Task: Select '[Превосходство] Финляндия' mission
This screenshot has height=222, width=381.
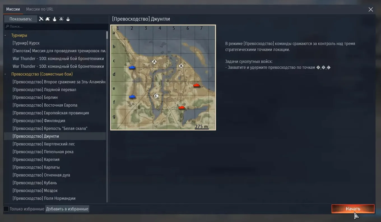Action: (x=55, y=121)
